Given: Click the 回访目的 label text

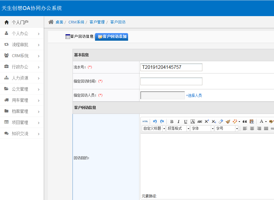Looking at the screenshot, I should [81, 158].
